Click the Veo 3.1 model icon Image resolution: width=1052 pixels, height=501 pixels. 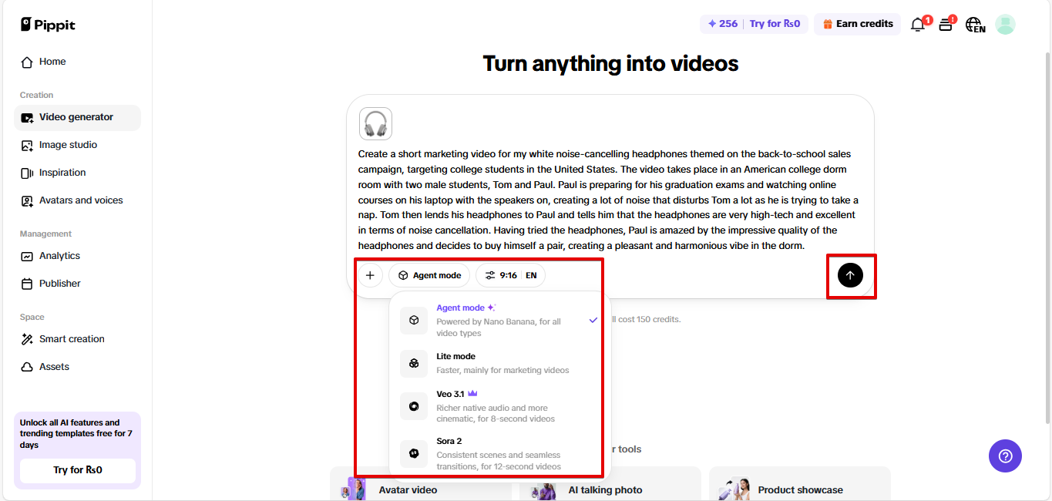click(414, 406)
